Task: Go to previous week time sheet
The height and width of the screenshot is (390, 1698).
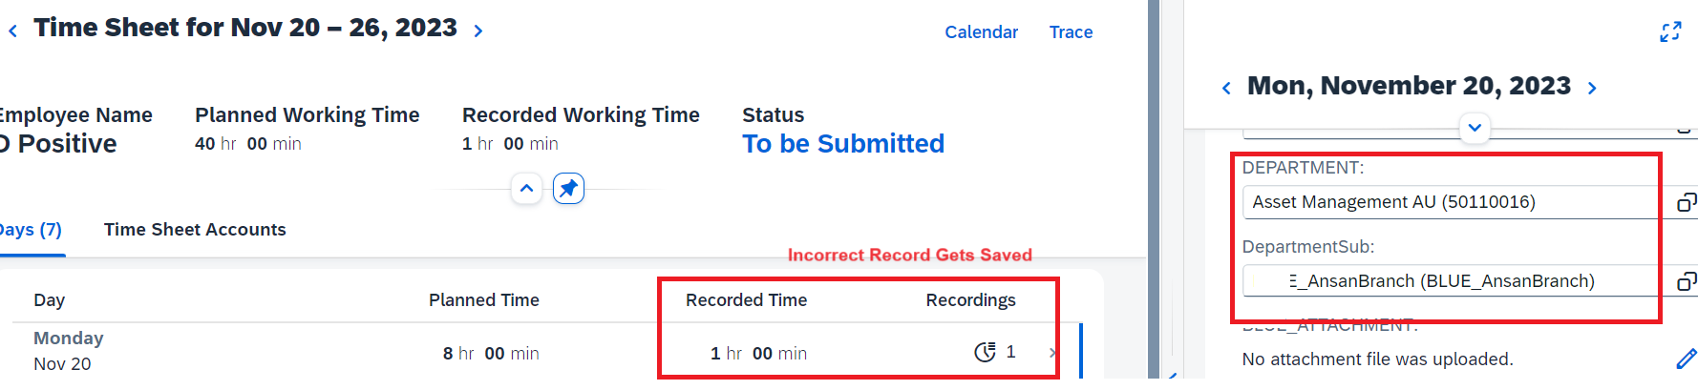Action: [x=13, y=31]
